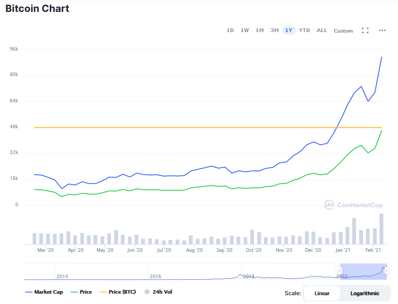Toggle the 24h Vol series in legend
398x304 pixels.
click(158, 292)
